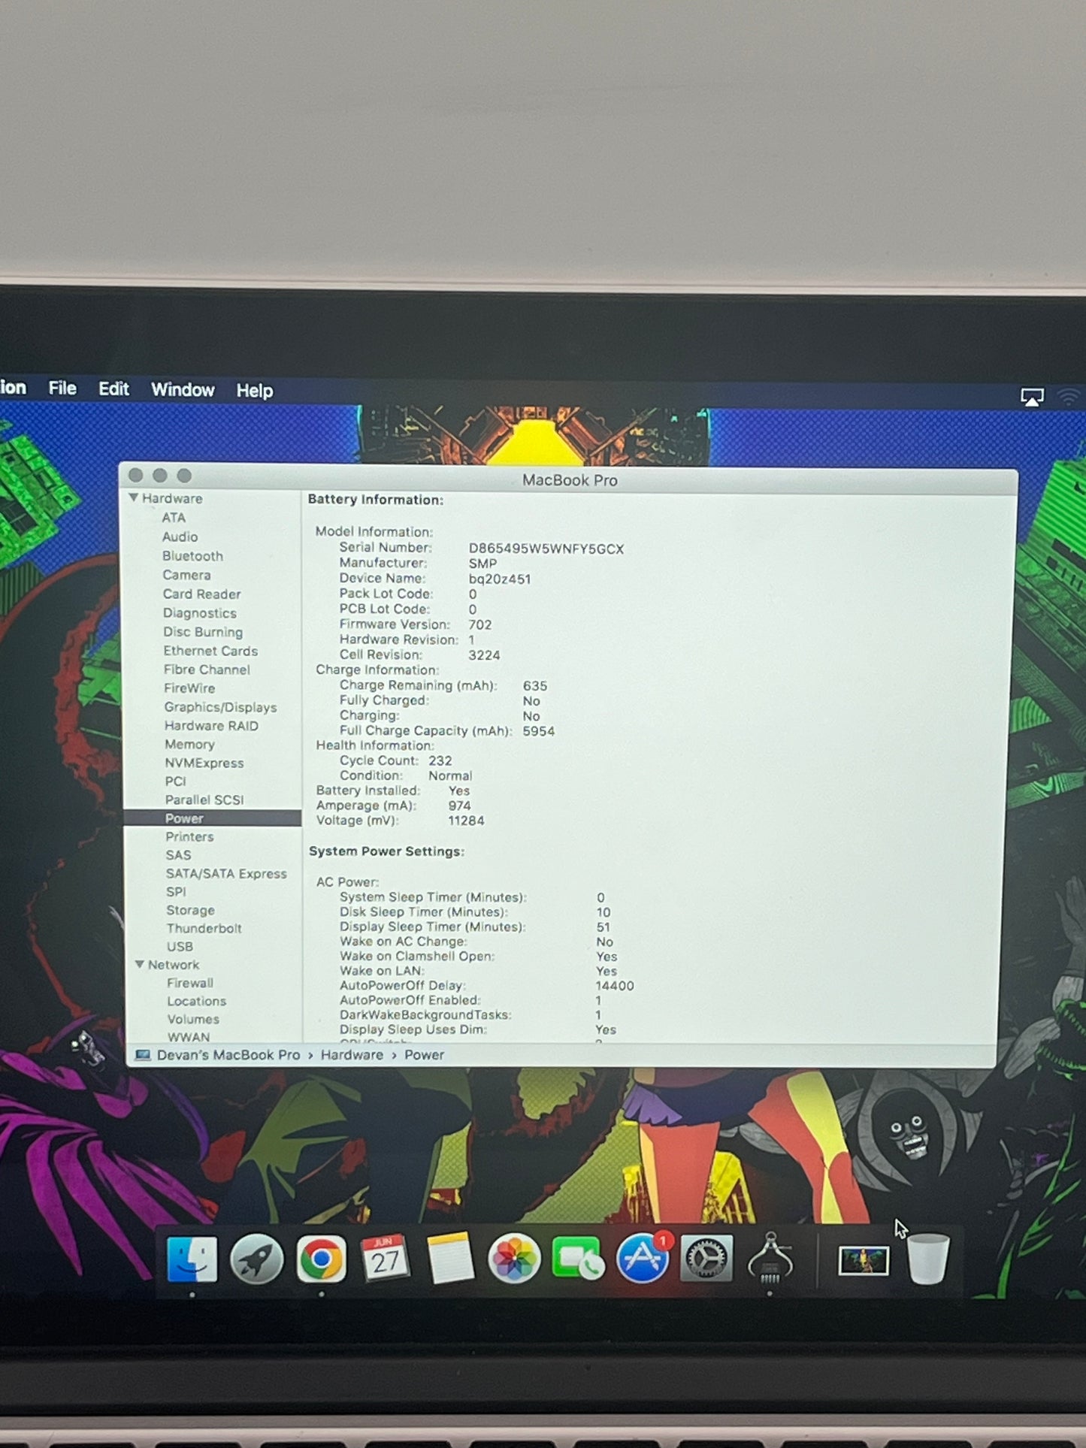Open Calendar showing date 27
Viewport: 1086px width, 1448px height.
[x=386, y=1258]
